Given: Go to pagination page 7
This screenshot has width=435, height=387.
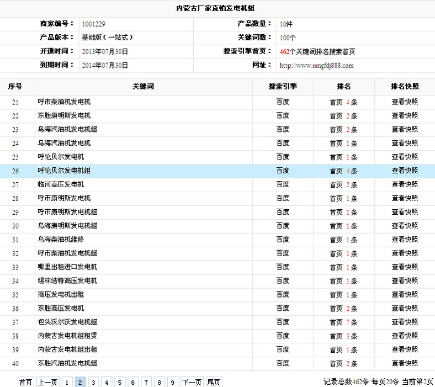Looking at the screenshot, I should coord(146,382).
